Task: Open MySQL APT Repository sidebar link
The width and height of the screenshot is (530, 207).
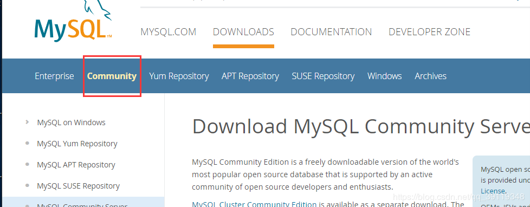Action: (76, 165)
